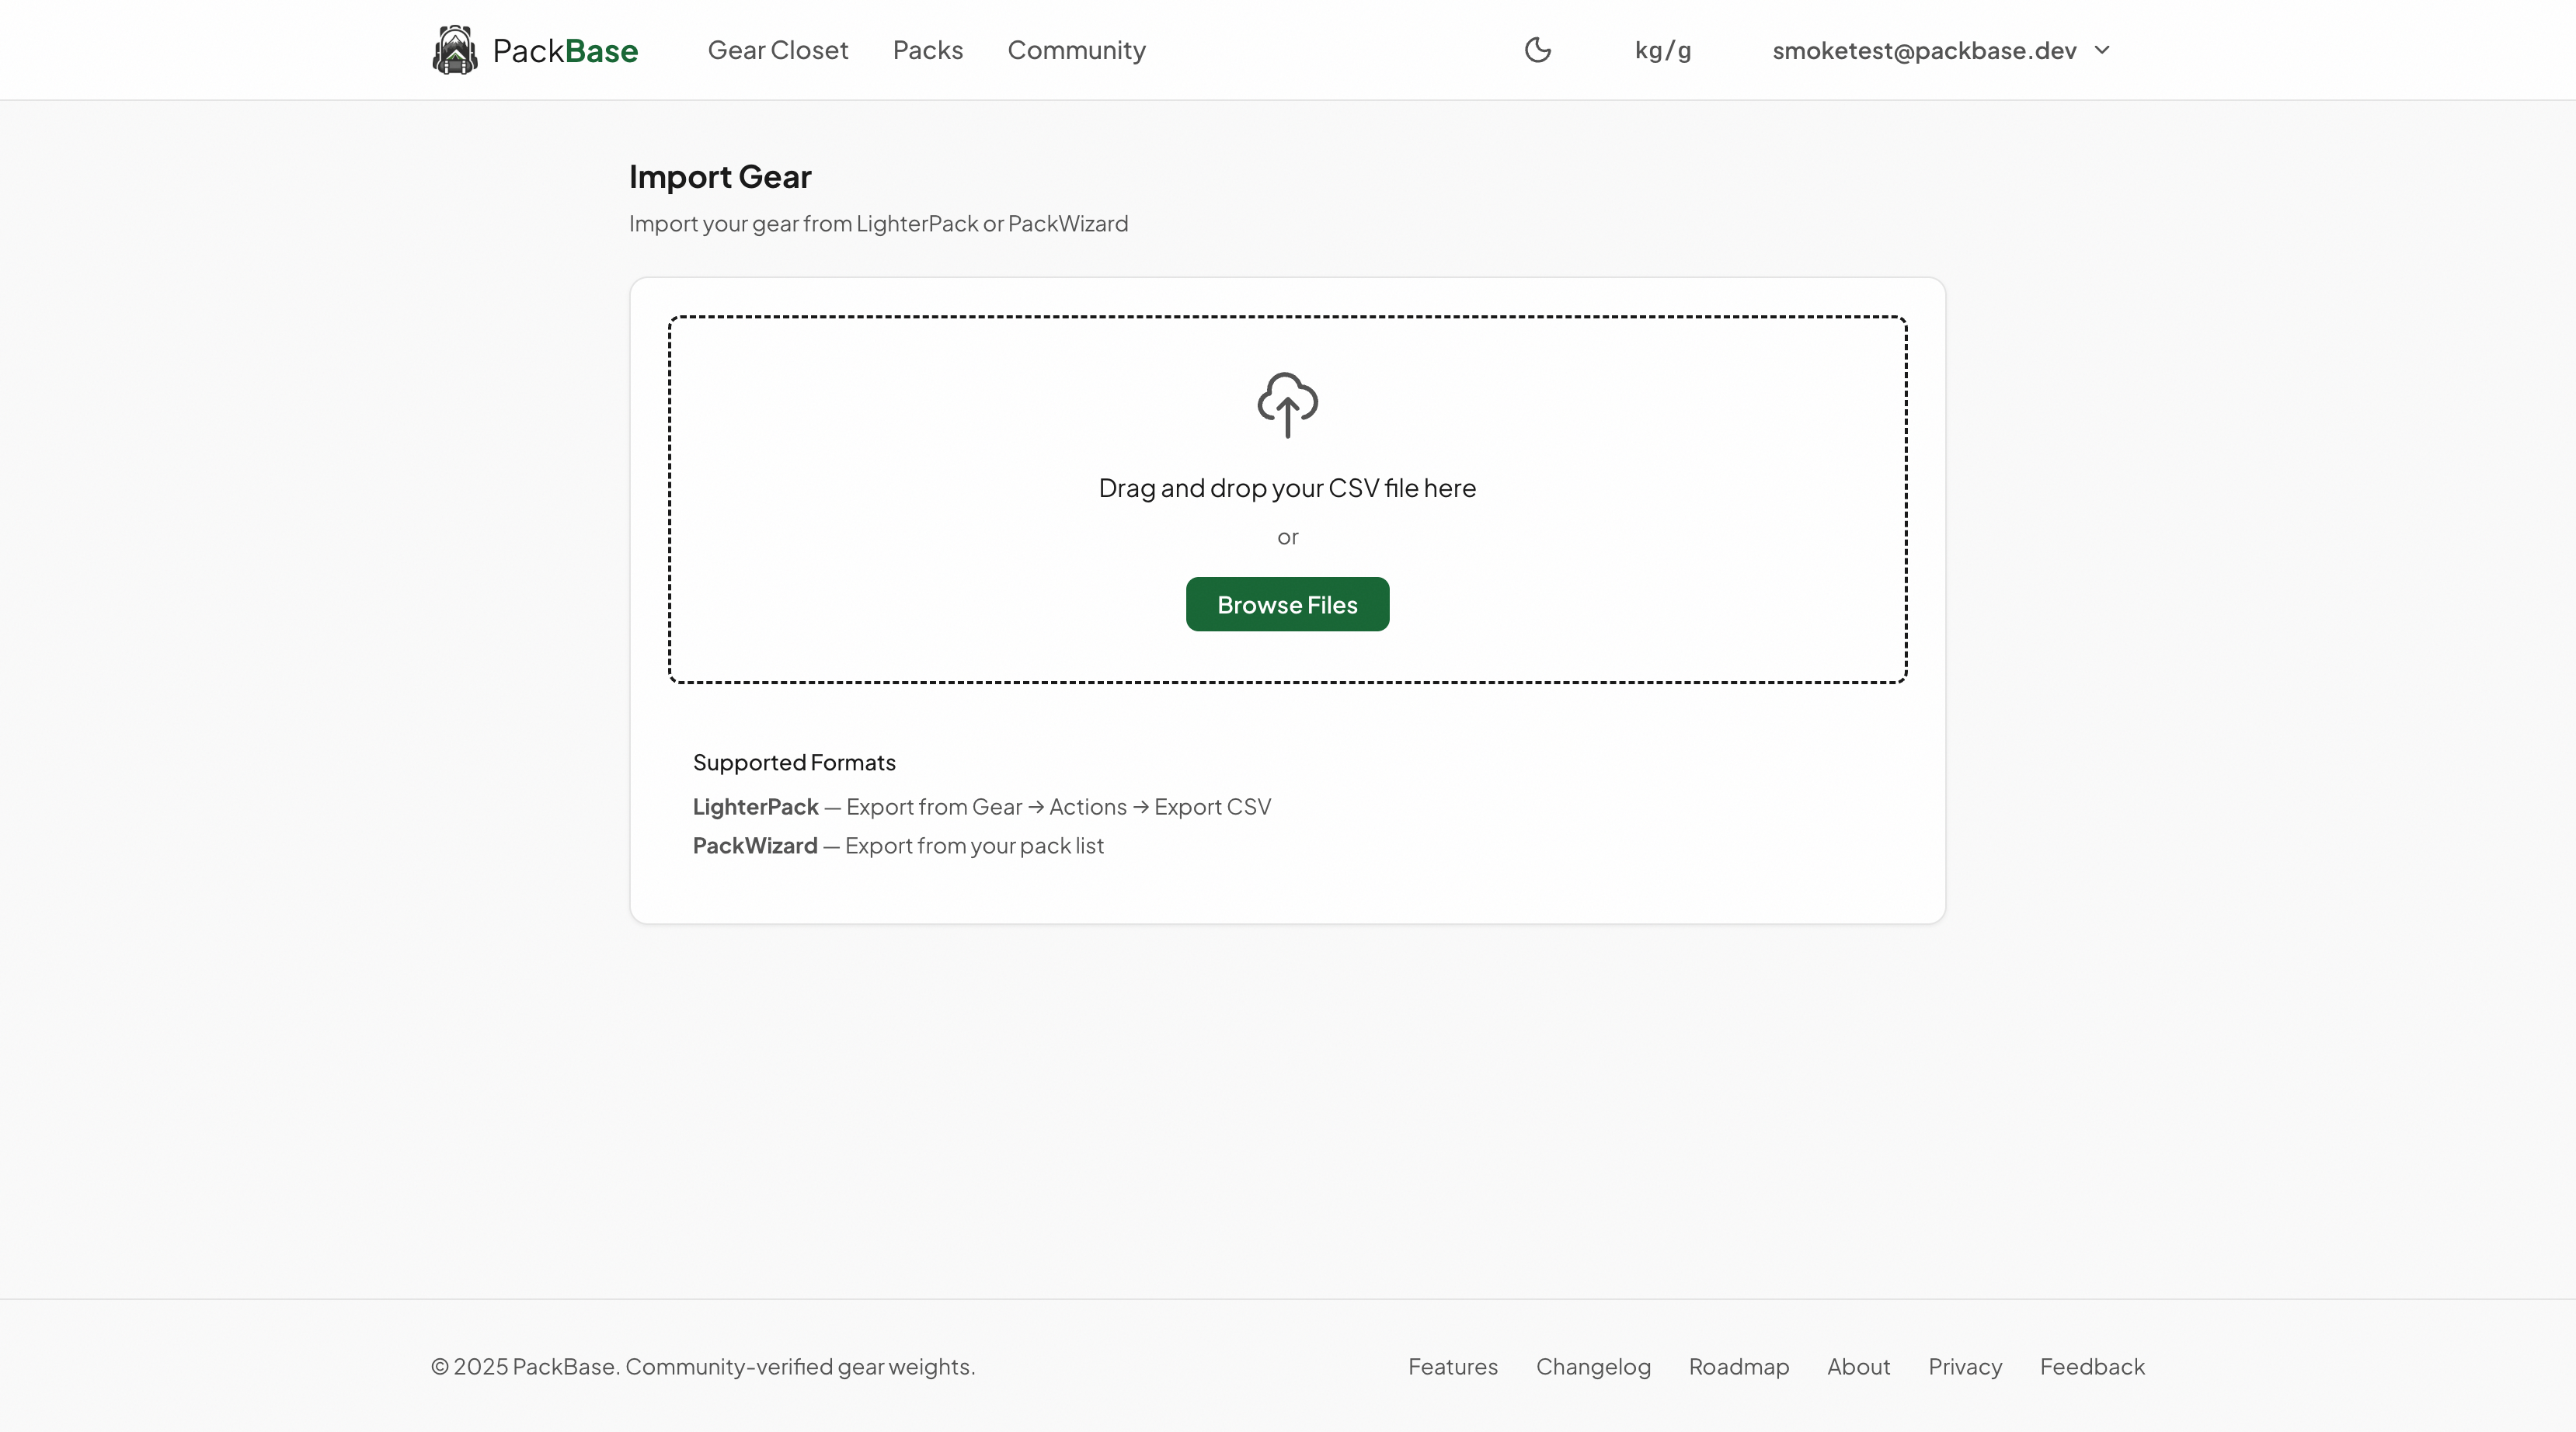Switch weight units via kg/g toggle
This screenshot has width=2576, height=1432.
pyautogui.click(x=1662, y=50)
